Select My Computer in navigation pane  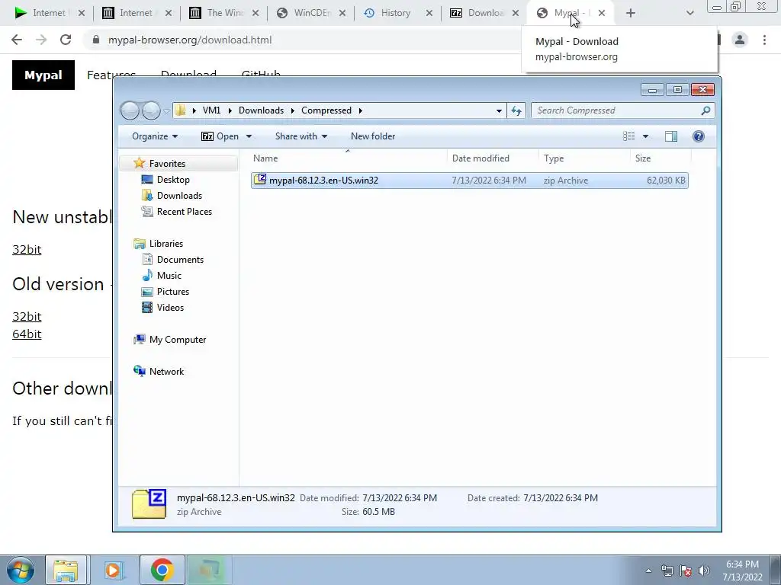coord(177,340)
